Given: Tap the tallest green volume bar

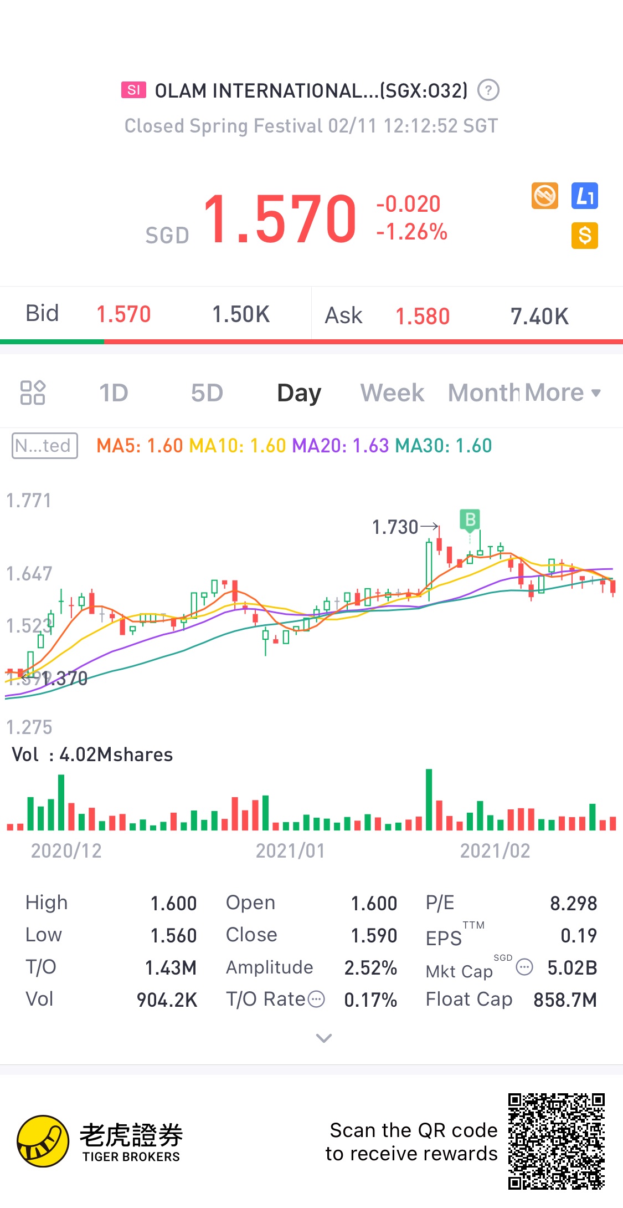Looking at the screenshot, I should 429,799.
